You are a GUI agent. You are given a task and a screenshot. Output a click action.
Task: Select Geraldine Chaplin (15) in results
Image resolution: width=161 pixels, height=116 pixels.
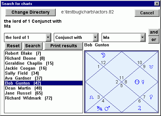44,63
